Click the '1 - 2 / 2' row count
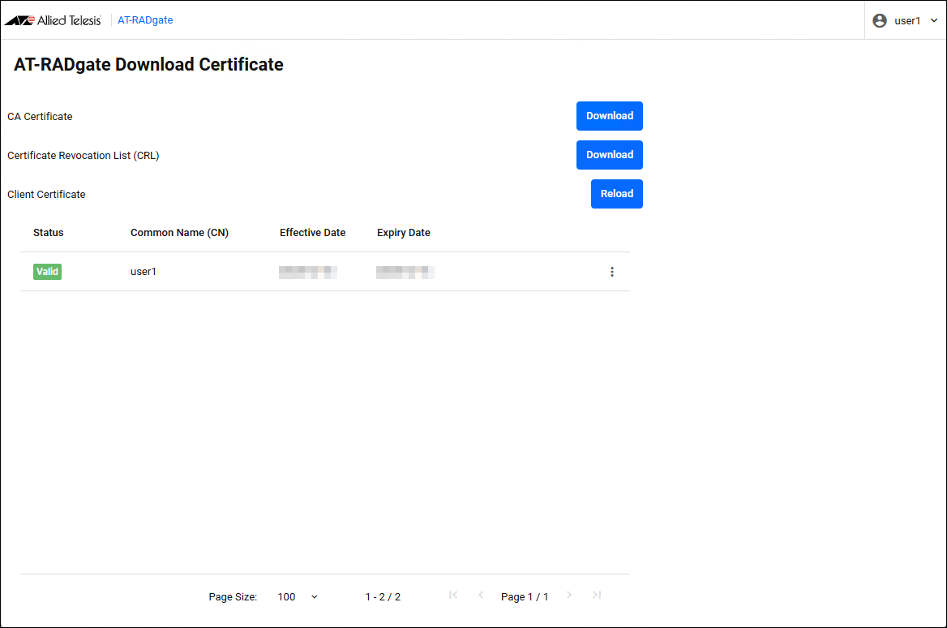Image resolution: width=947 pixels, height=628 pixels. [383, 596]
